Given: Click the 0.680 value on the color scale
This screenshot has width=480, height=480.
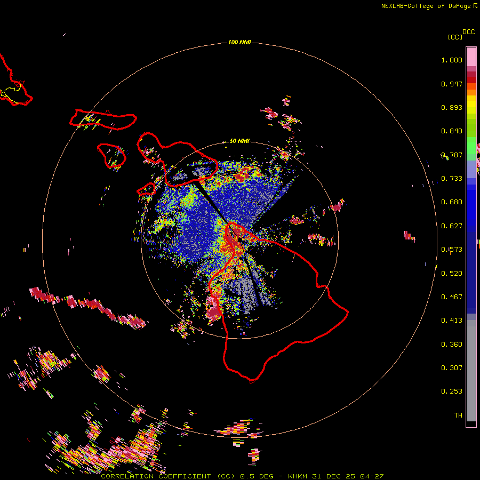Looking at the screenshot, I should (x=452, y=202).
